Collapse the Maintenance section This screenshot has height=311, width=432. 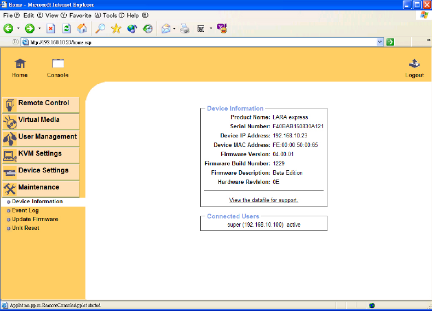tap(41, 189)
